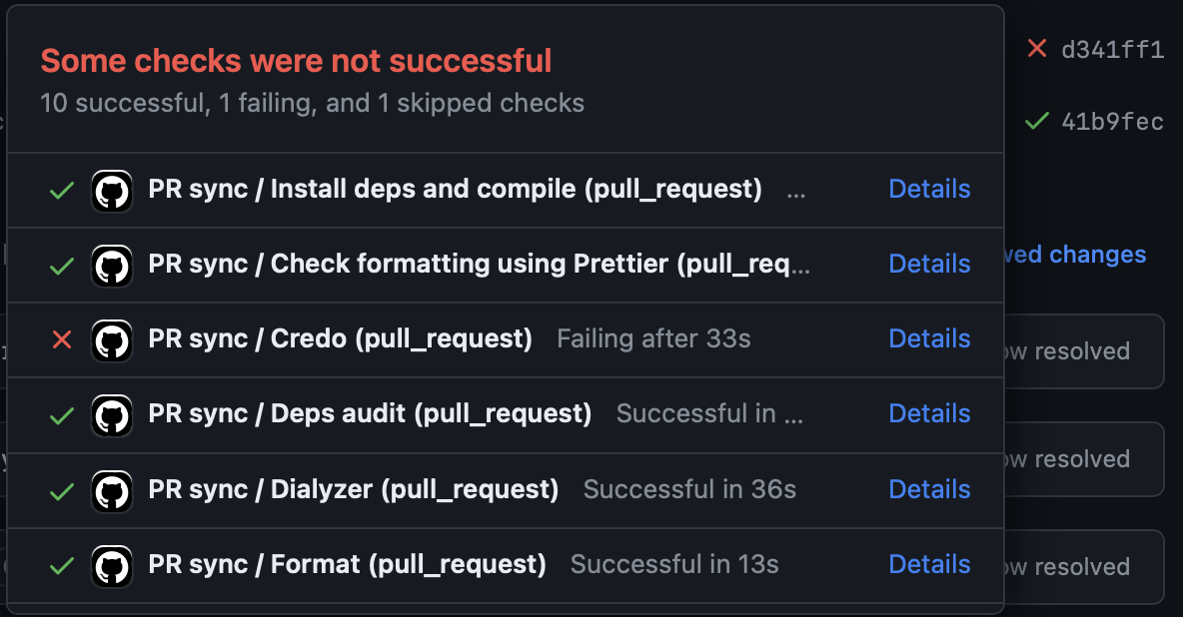The width and height of the screenshot is (1183, 617).
Task: Open Details for failing Credo check
Action: click(929, 338)
